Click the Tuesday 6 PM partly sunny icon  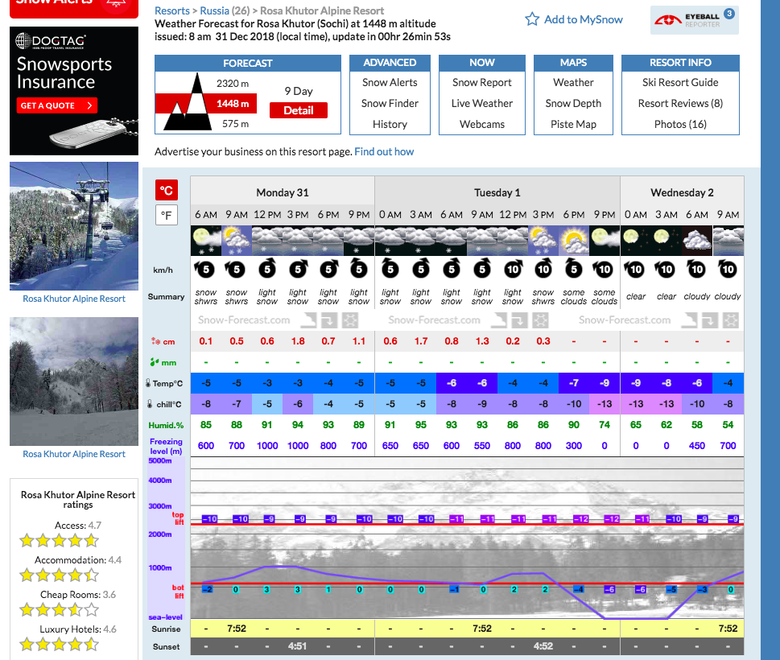[574, 241]
